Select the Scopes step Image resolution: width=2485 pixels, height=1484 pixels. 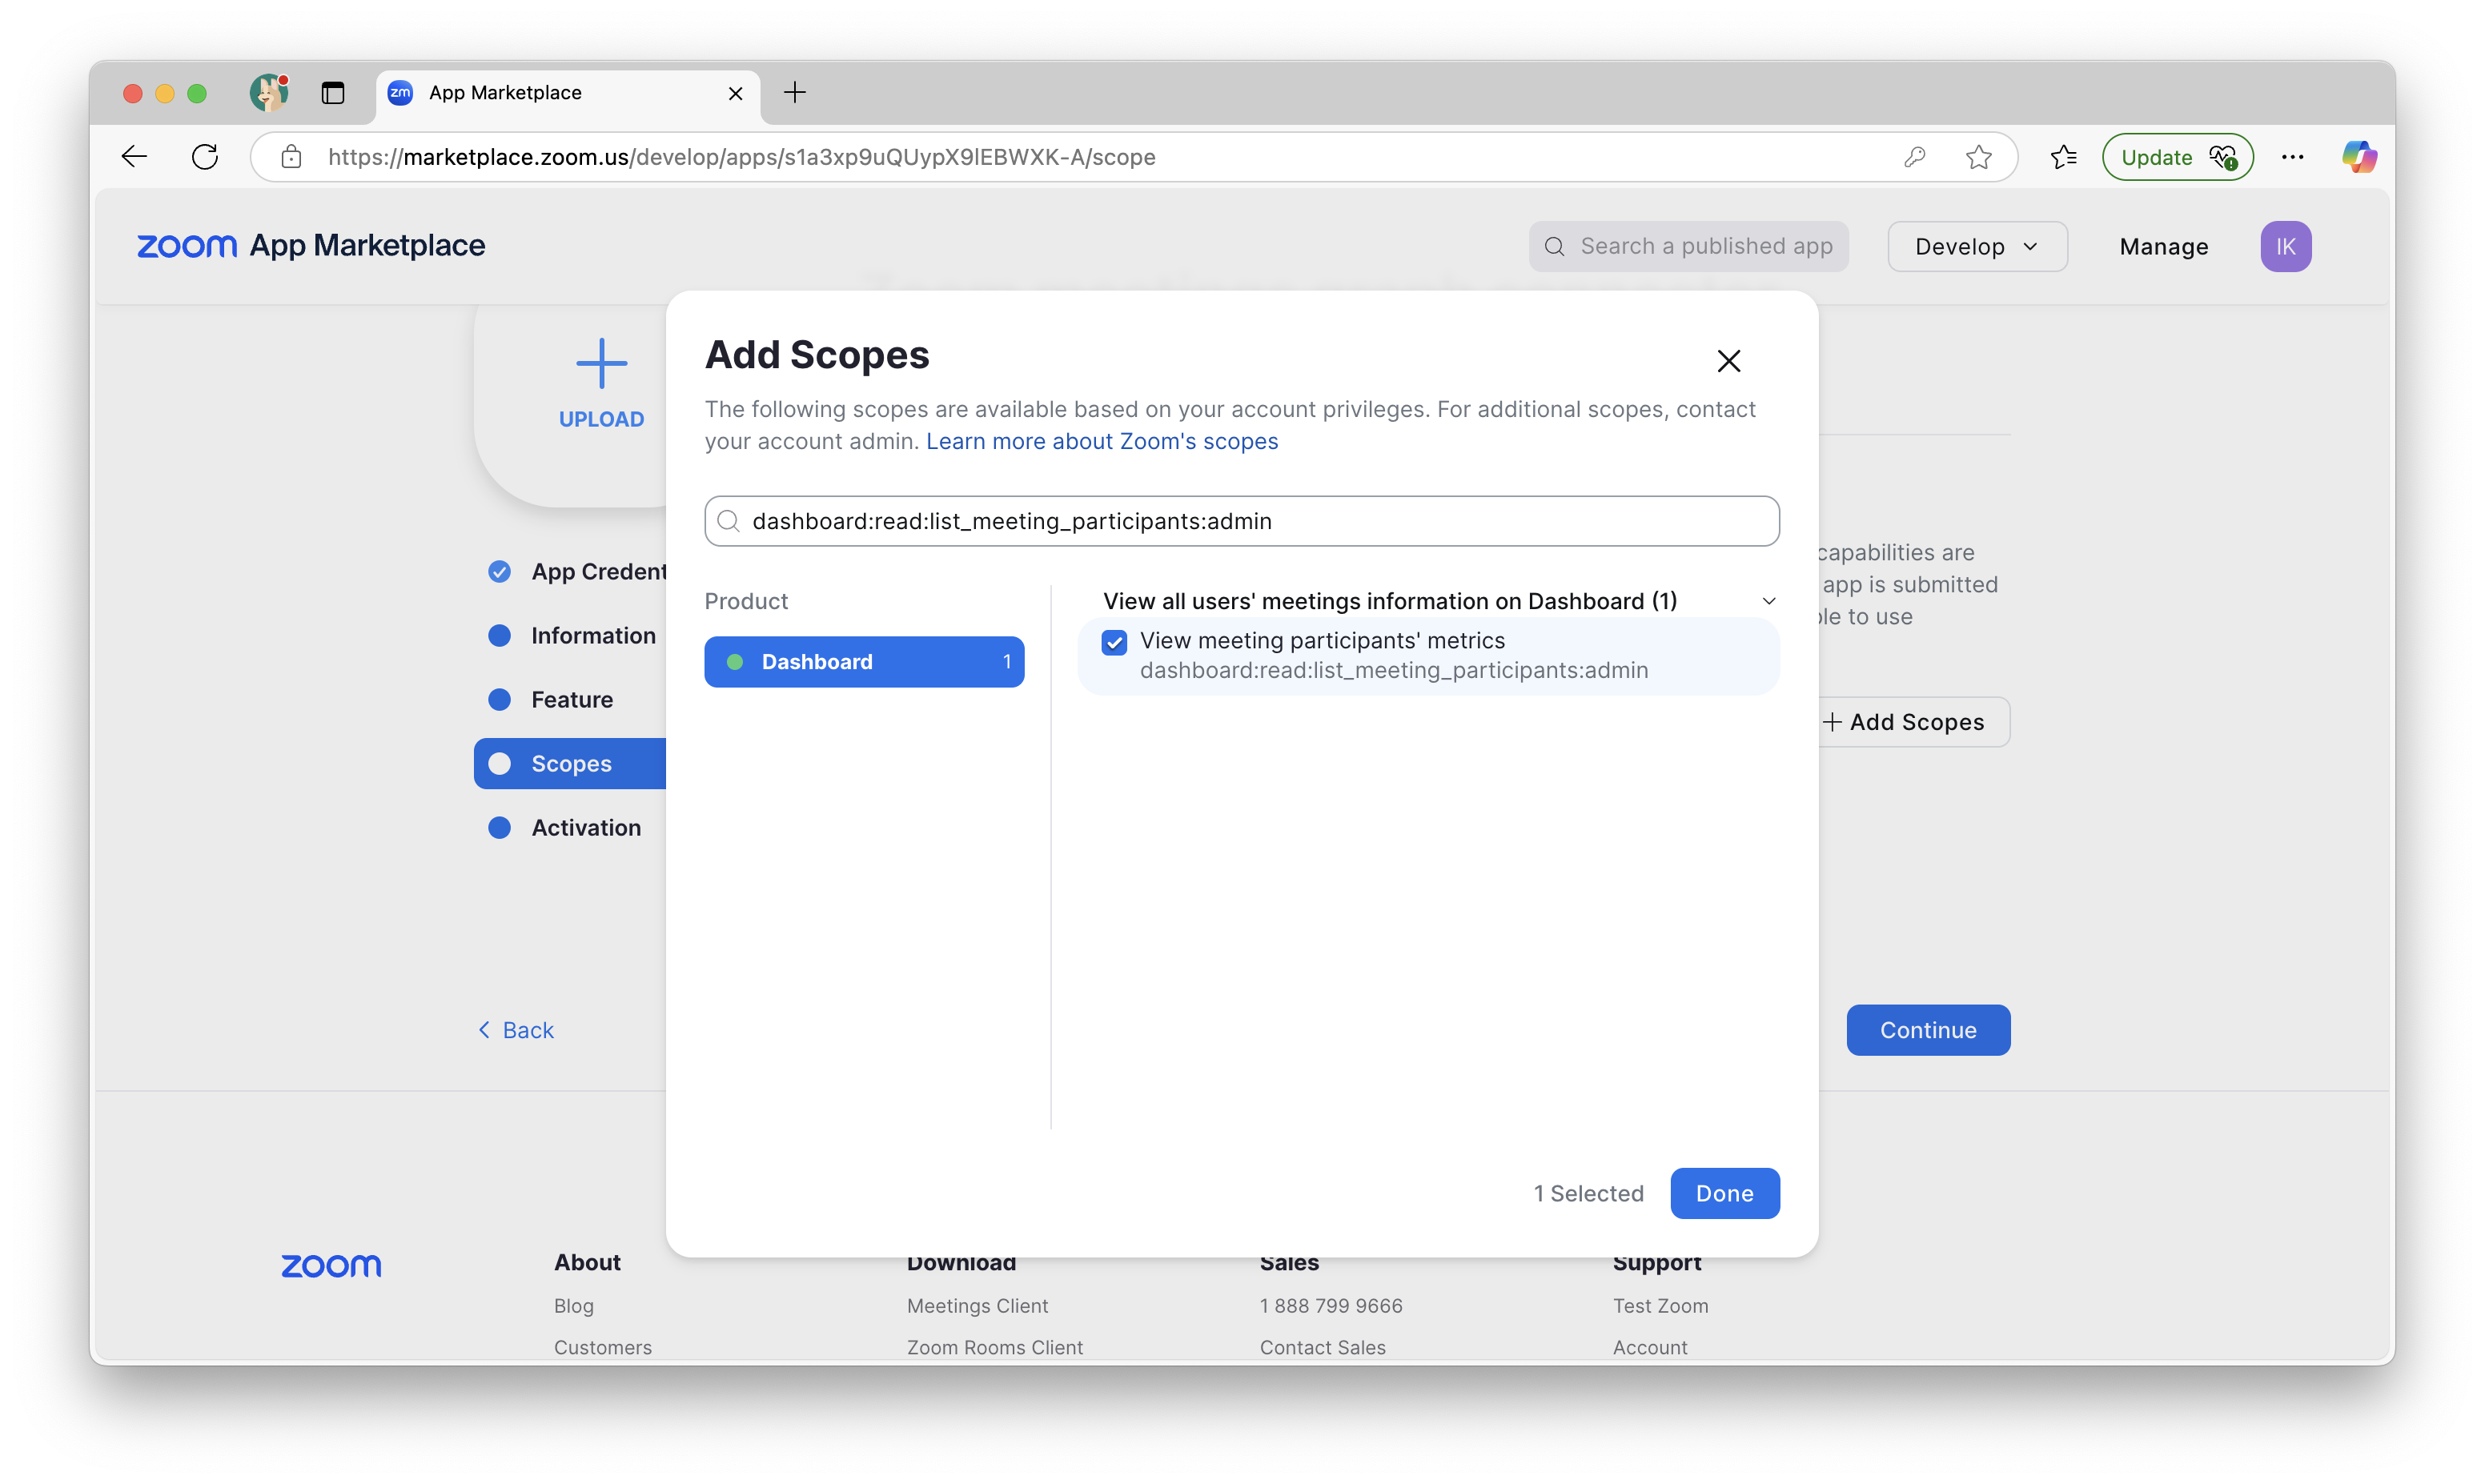point(570,763)
